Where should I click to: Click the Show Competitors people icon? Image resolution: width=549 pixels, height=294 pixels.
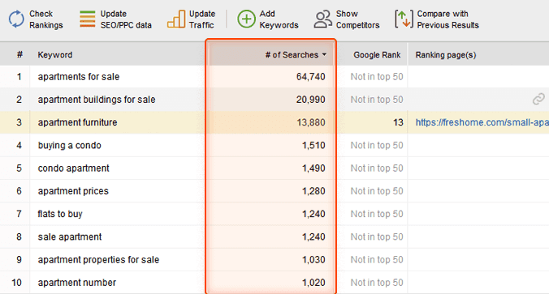click(x=322, y=19)
